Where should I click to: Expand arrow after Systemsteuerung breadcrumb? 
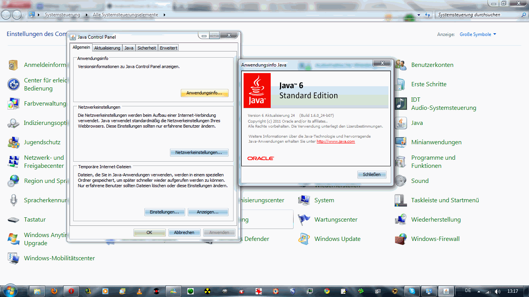[x=86, y=15]
